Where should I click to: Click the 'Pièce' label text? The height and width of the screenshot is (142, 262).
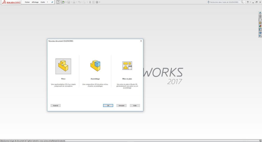coord(63,79)
